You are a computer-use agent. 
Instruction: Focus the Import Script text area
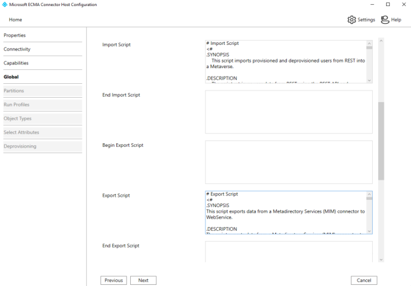[x=286, y=61]
